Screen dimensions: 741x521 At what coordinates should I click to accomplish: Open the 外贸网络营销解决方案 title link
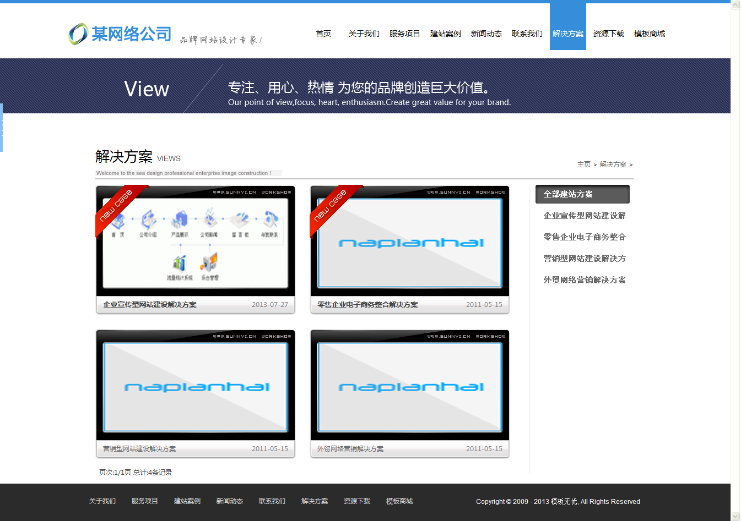pos(350,449)
